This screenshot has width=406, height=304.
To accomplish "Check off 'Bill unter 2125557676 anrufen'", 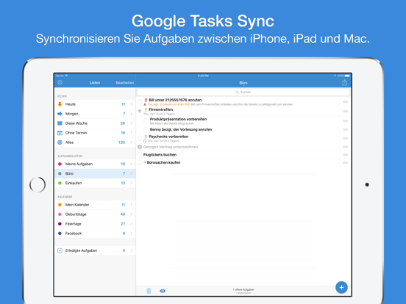I will [x=140, y=102].
